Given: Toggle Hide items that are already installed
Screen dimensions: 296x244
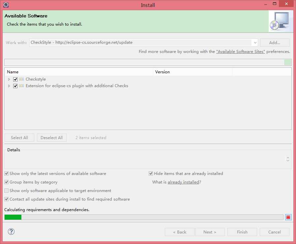Looking at the screenshot, I should (151, 173).
